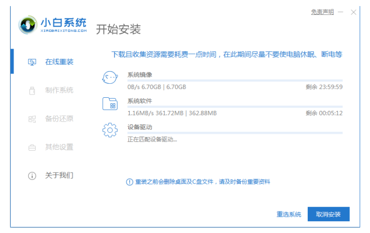370x233 pixels.
Task: Open the 免责声明 link
Action: 322,12
